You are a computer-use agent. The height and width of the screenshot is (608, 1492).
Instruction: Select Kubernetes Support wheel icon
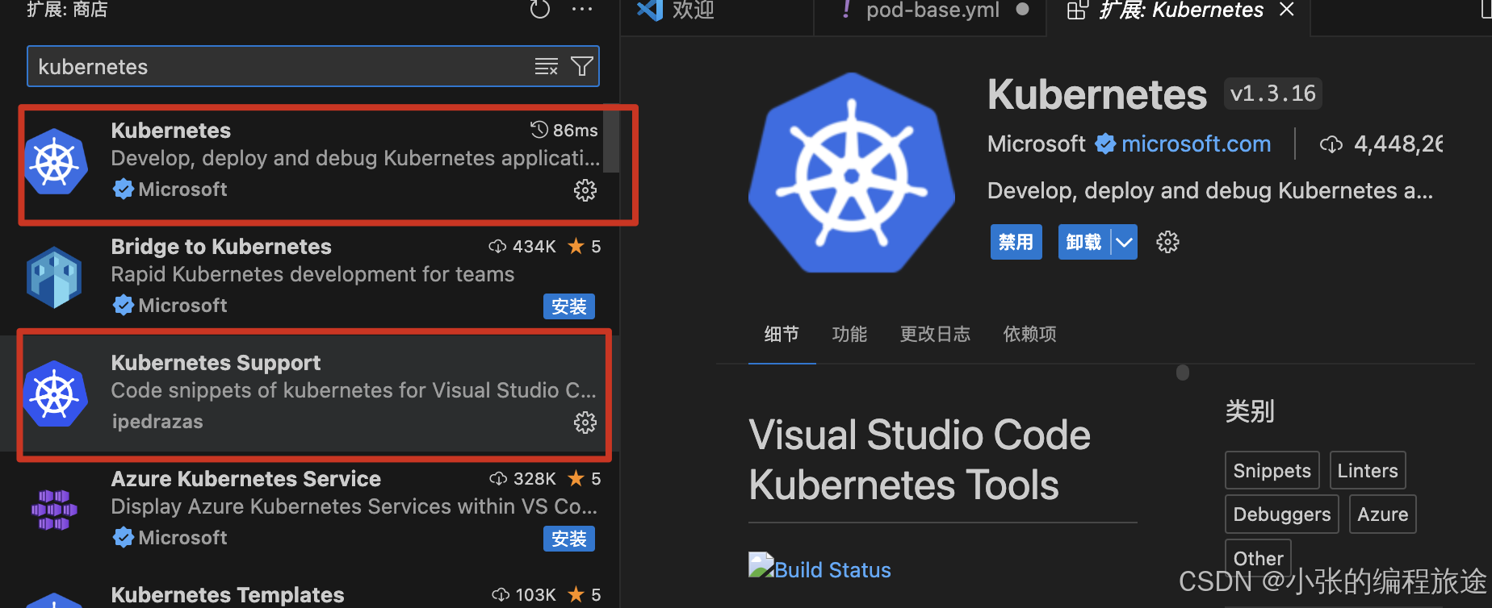point(55,394)
